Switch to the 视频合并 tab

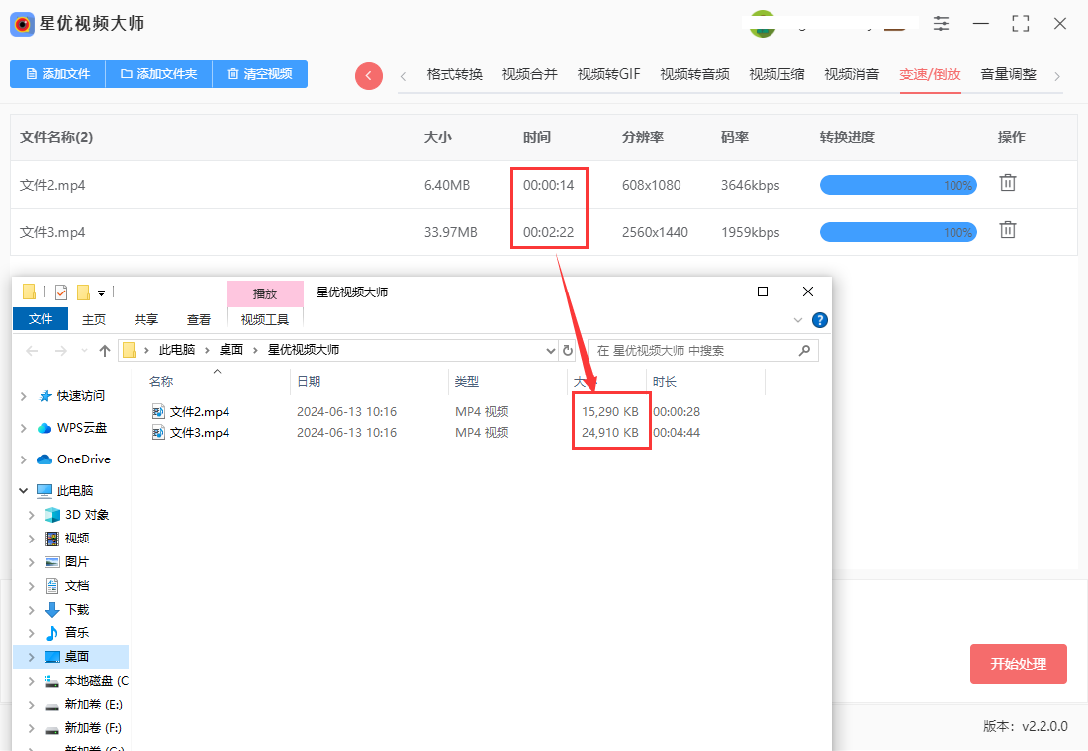pyautogui.click(x=529, y=74)
